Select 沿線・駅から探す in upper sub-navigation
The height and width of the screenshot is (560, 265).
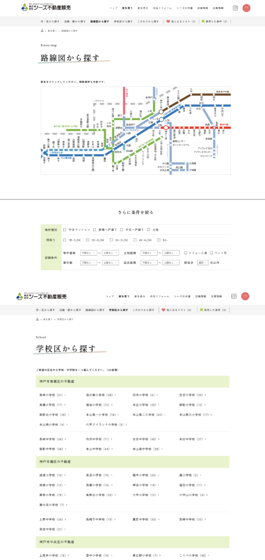coord(75,21)
